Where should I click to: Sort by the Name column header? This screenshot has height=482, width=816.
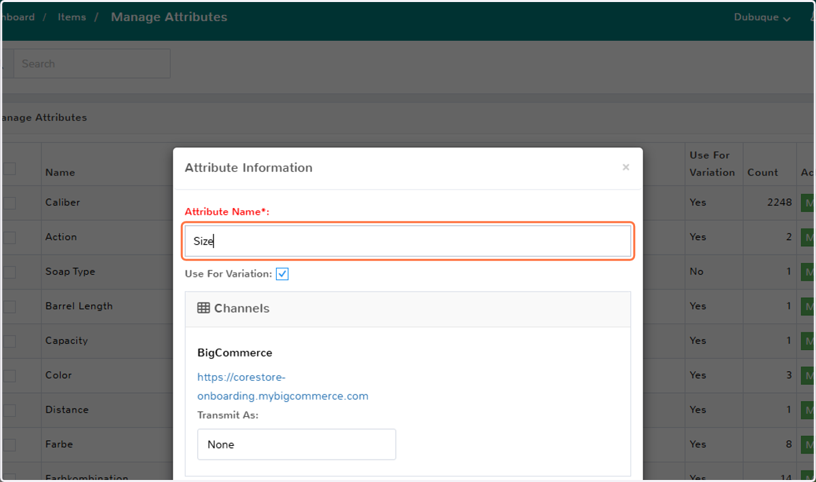[x=60, y=173]
